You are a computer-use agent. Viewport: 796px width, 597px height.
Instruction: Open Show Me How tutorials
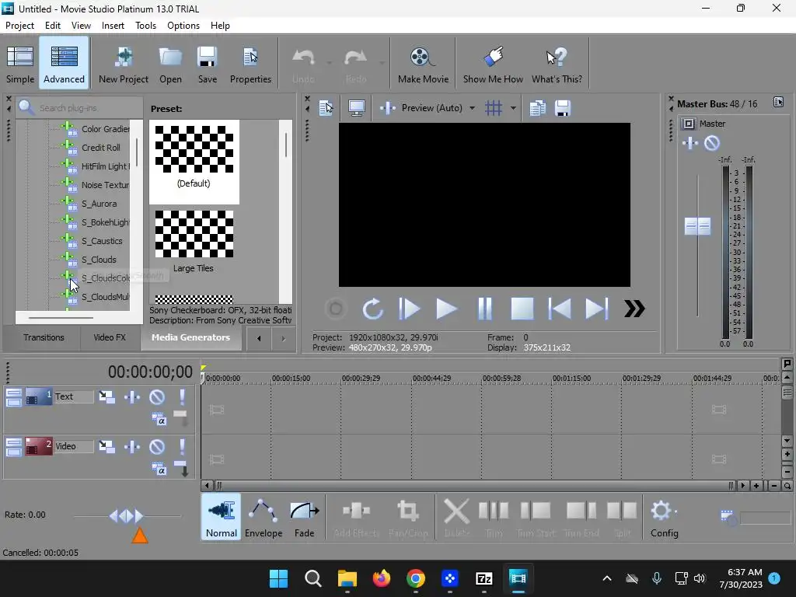(492, 64)
